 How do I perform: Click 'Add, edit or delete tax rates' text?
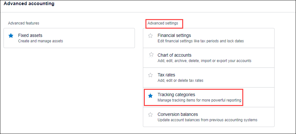point(181,81)
